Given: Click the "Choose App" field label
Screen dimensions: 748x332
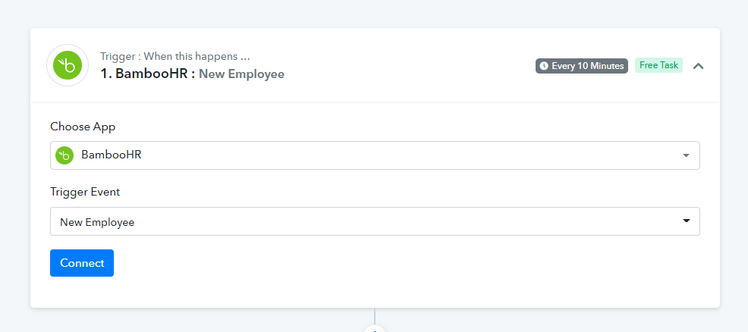Looking at the screenshot, I should 83,127.
